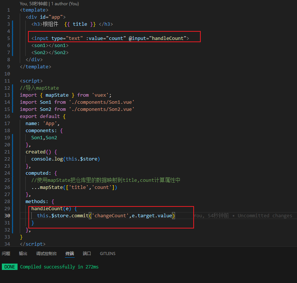Click './components/Son1.vue' import path

click(102, 102)
